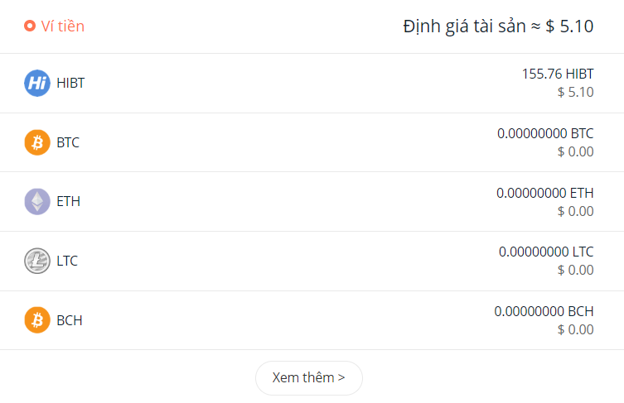Click the 0.00000000 LTC balance amount
The width and height of the screenshot is (624, 403).
tap(546, 252)
